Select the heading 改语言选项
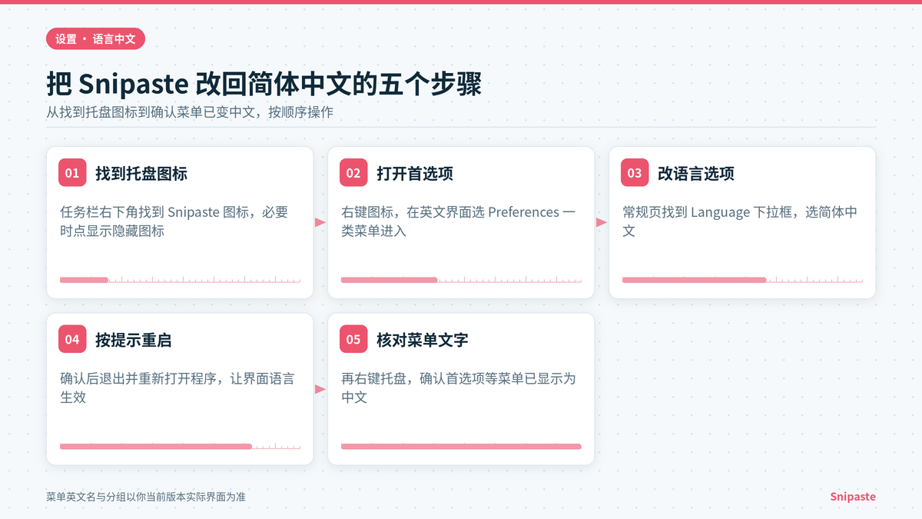Viewport: 922px width, 519px height. (x=696, y=174)
